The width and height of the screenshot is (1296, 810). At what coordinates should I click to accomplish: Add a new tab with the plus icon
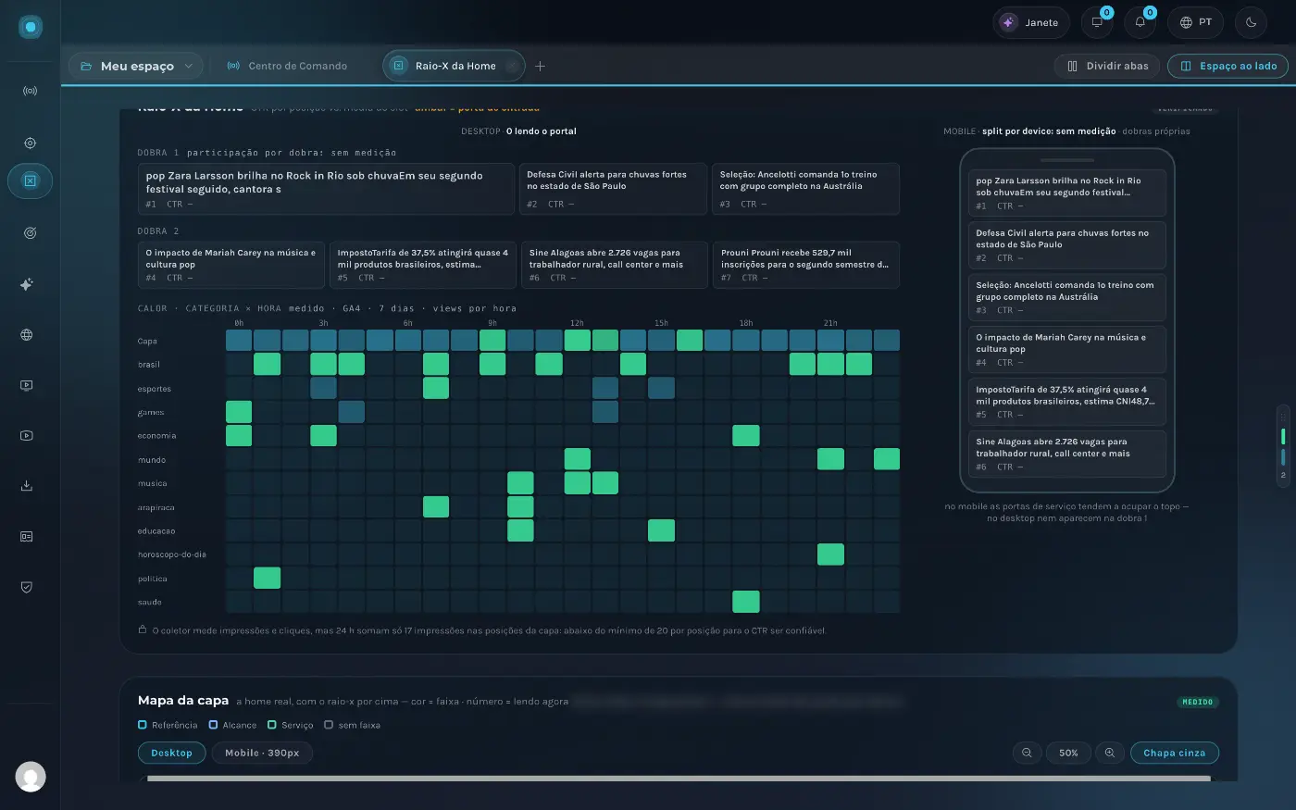pos(541,66)
